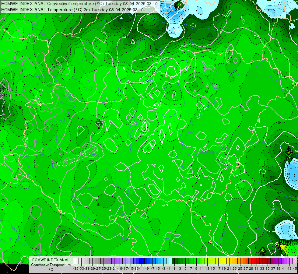
Task: Click the 35 legend scale label
Action: pos(268,269)
